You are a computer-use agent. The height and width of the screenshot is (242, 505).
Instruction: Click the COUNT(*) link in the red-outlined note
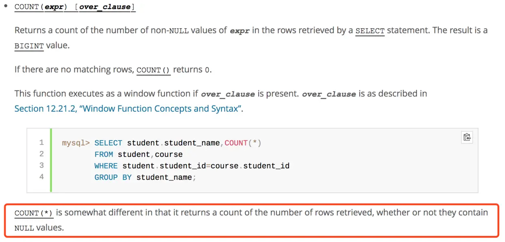(34, 213)
